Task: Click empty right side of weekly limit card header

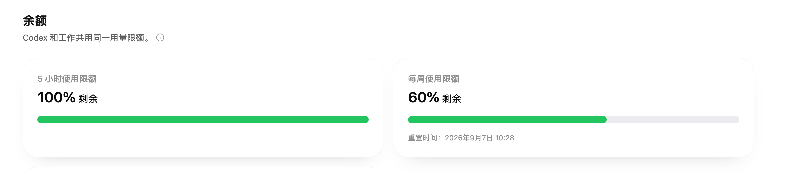Action: tap(601, 79)
